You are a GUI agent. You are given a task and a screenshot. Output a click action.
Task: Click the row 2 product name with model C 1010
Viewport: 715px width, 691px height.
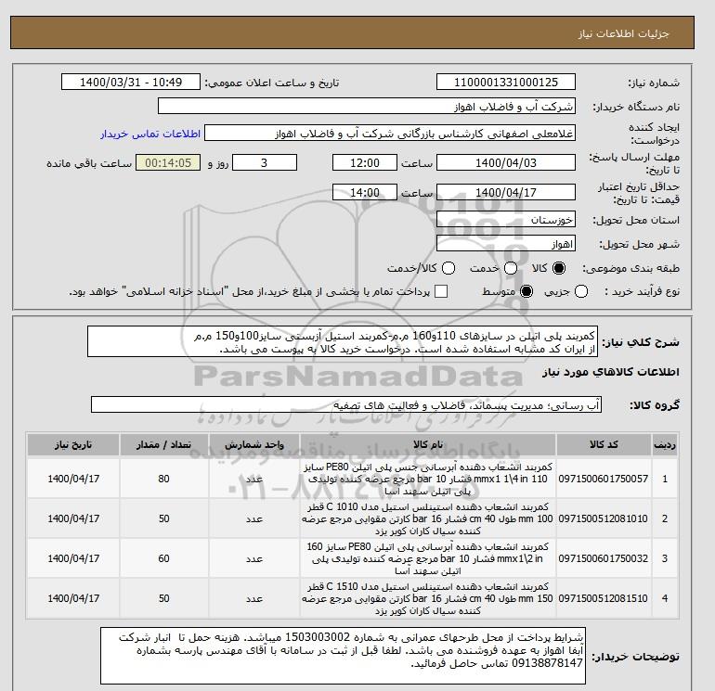click(x=428, y=518)
